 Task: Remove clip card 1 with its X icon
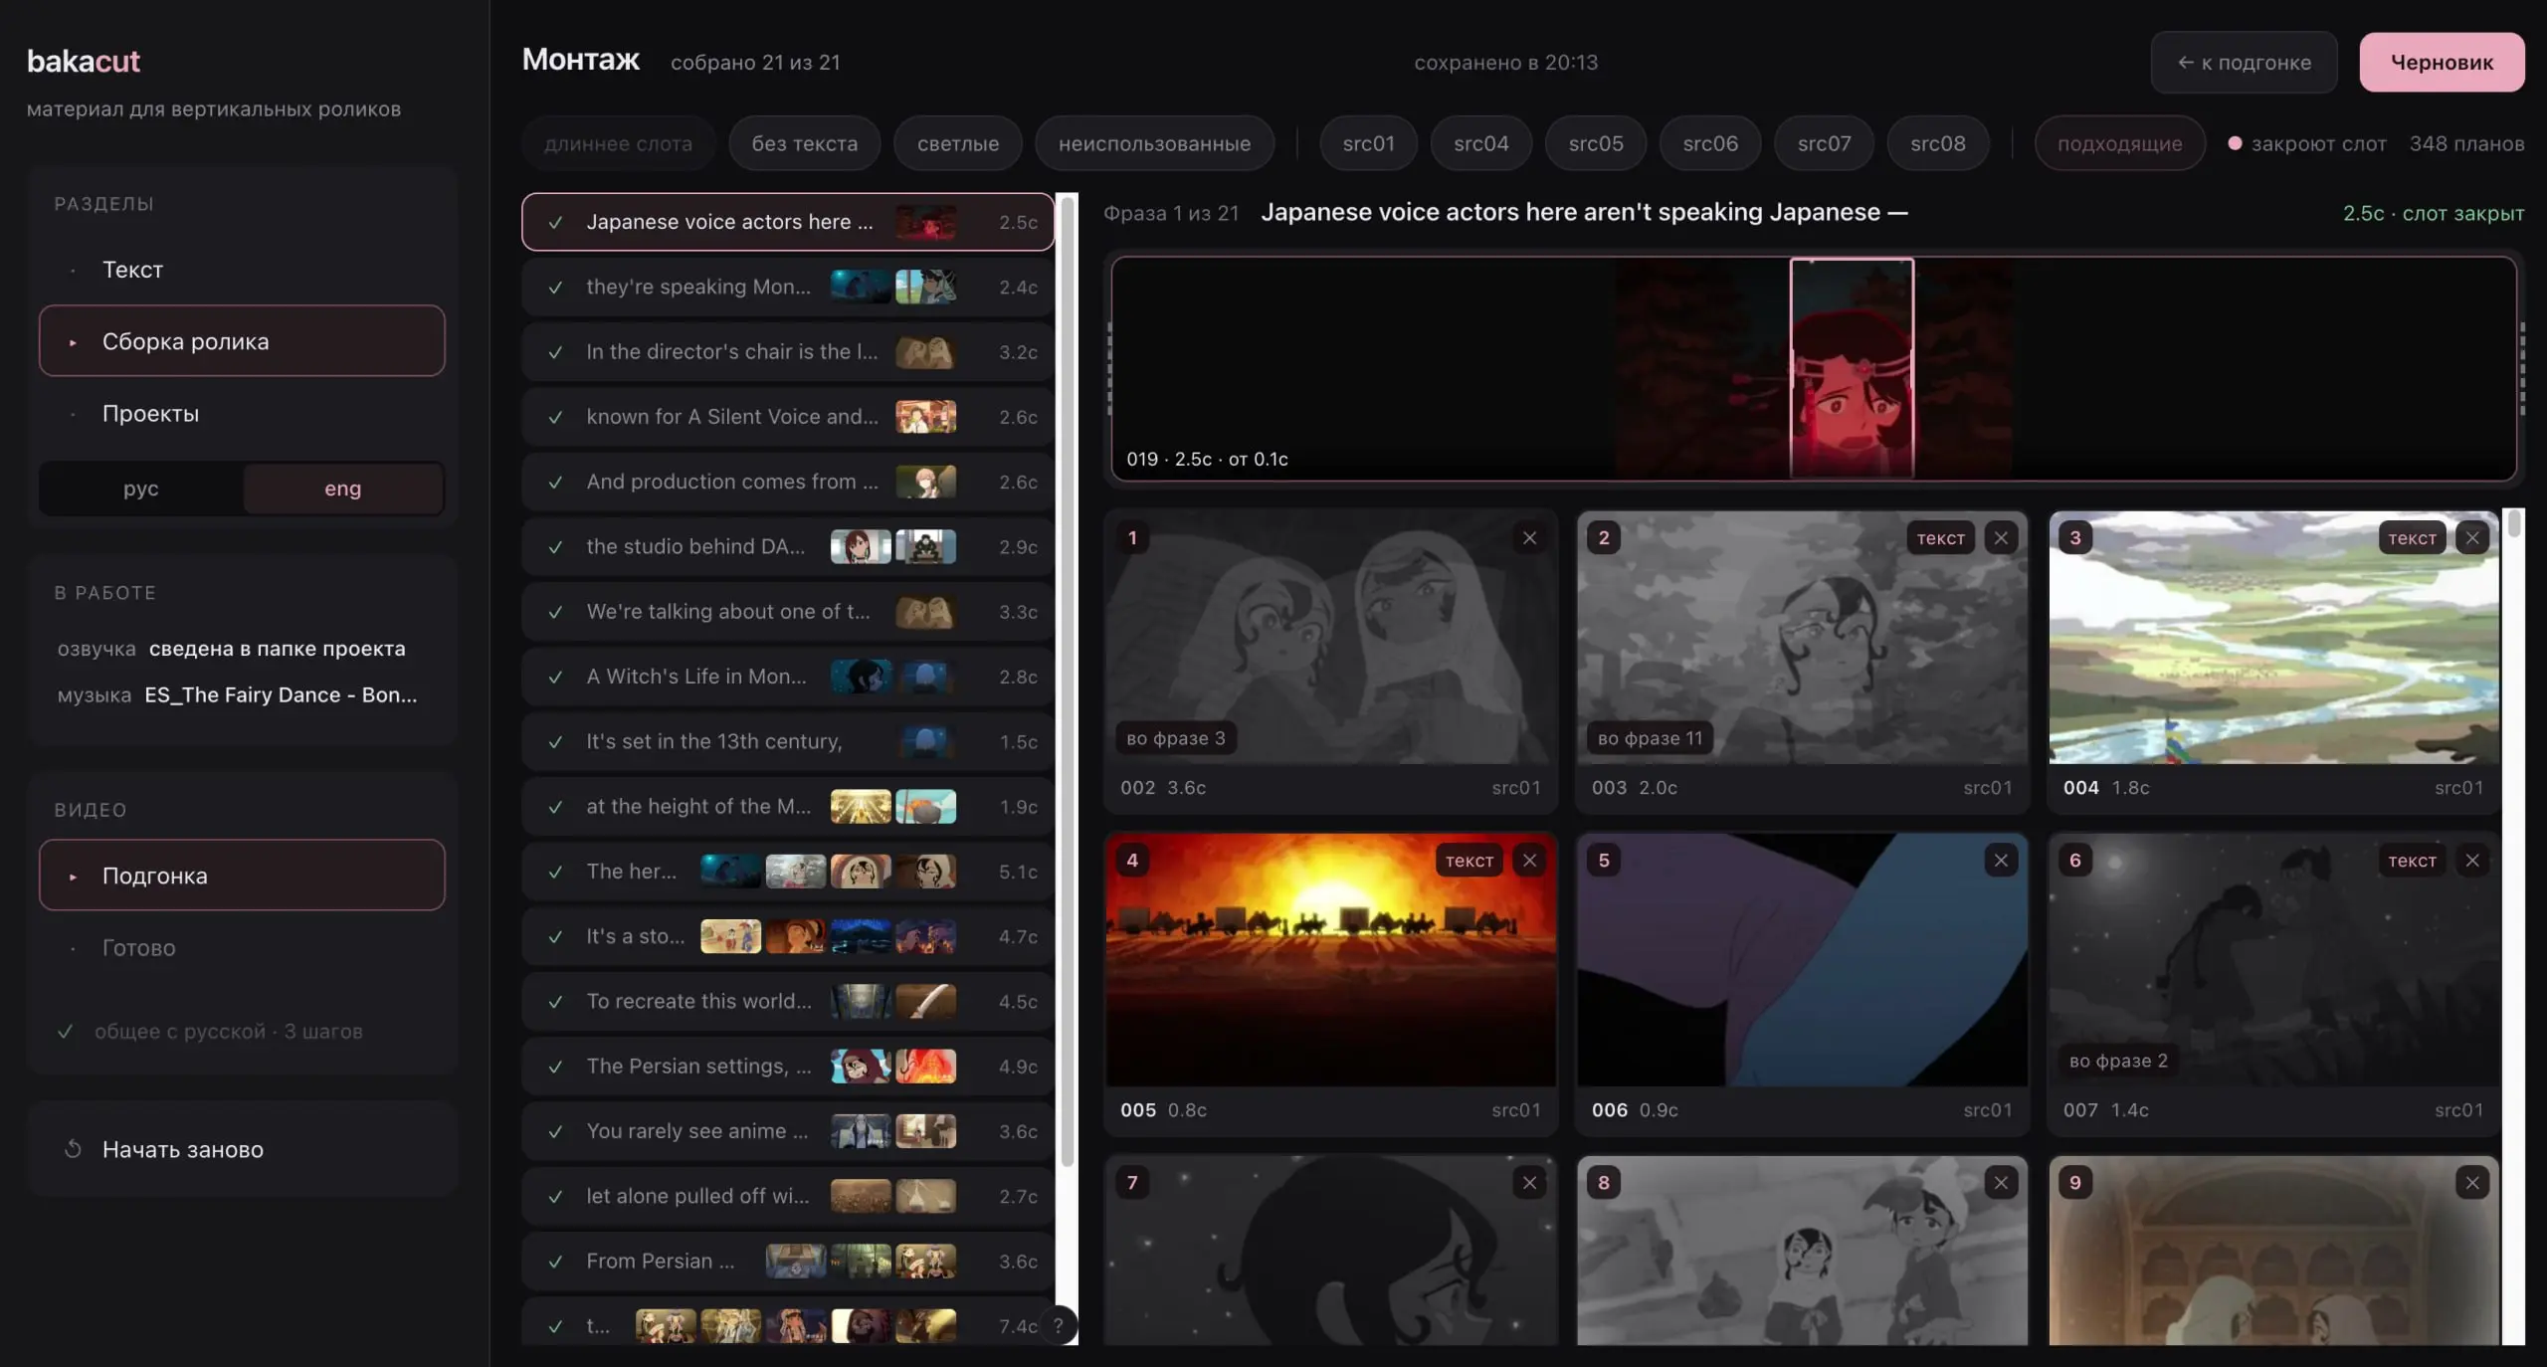pyautogui.click(x=1529, y=538)
